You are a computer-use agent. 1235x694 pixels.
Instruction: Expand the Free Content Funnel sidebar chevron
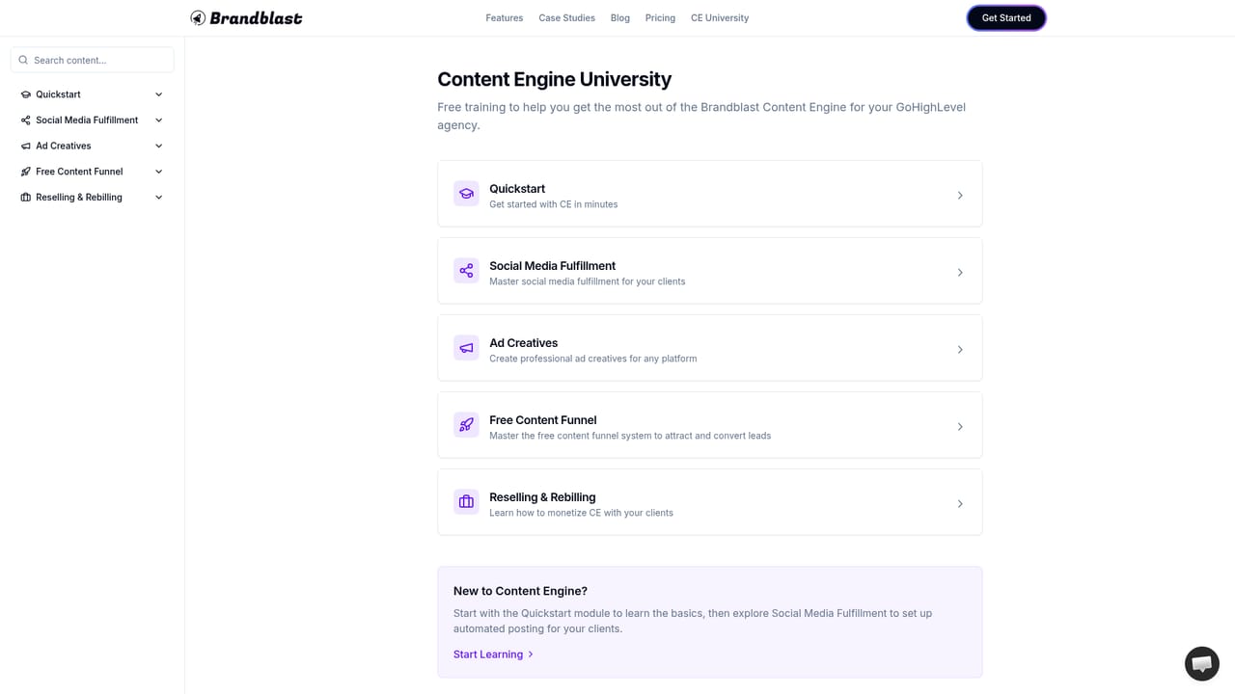tap(159, 172)
